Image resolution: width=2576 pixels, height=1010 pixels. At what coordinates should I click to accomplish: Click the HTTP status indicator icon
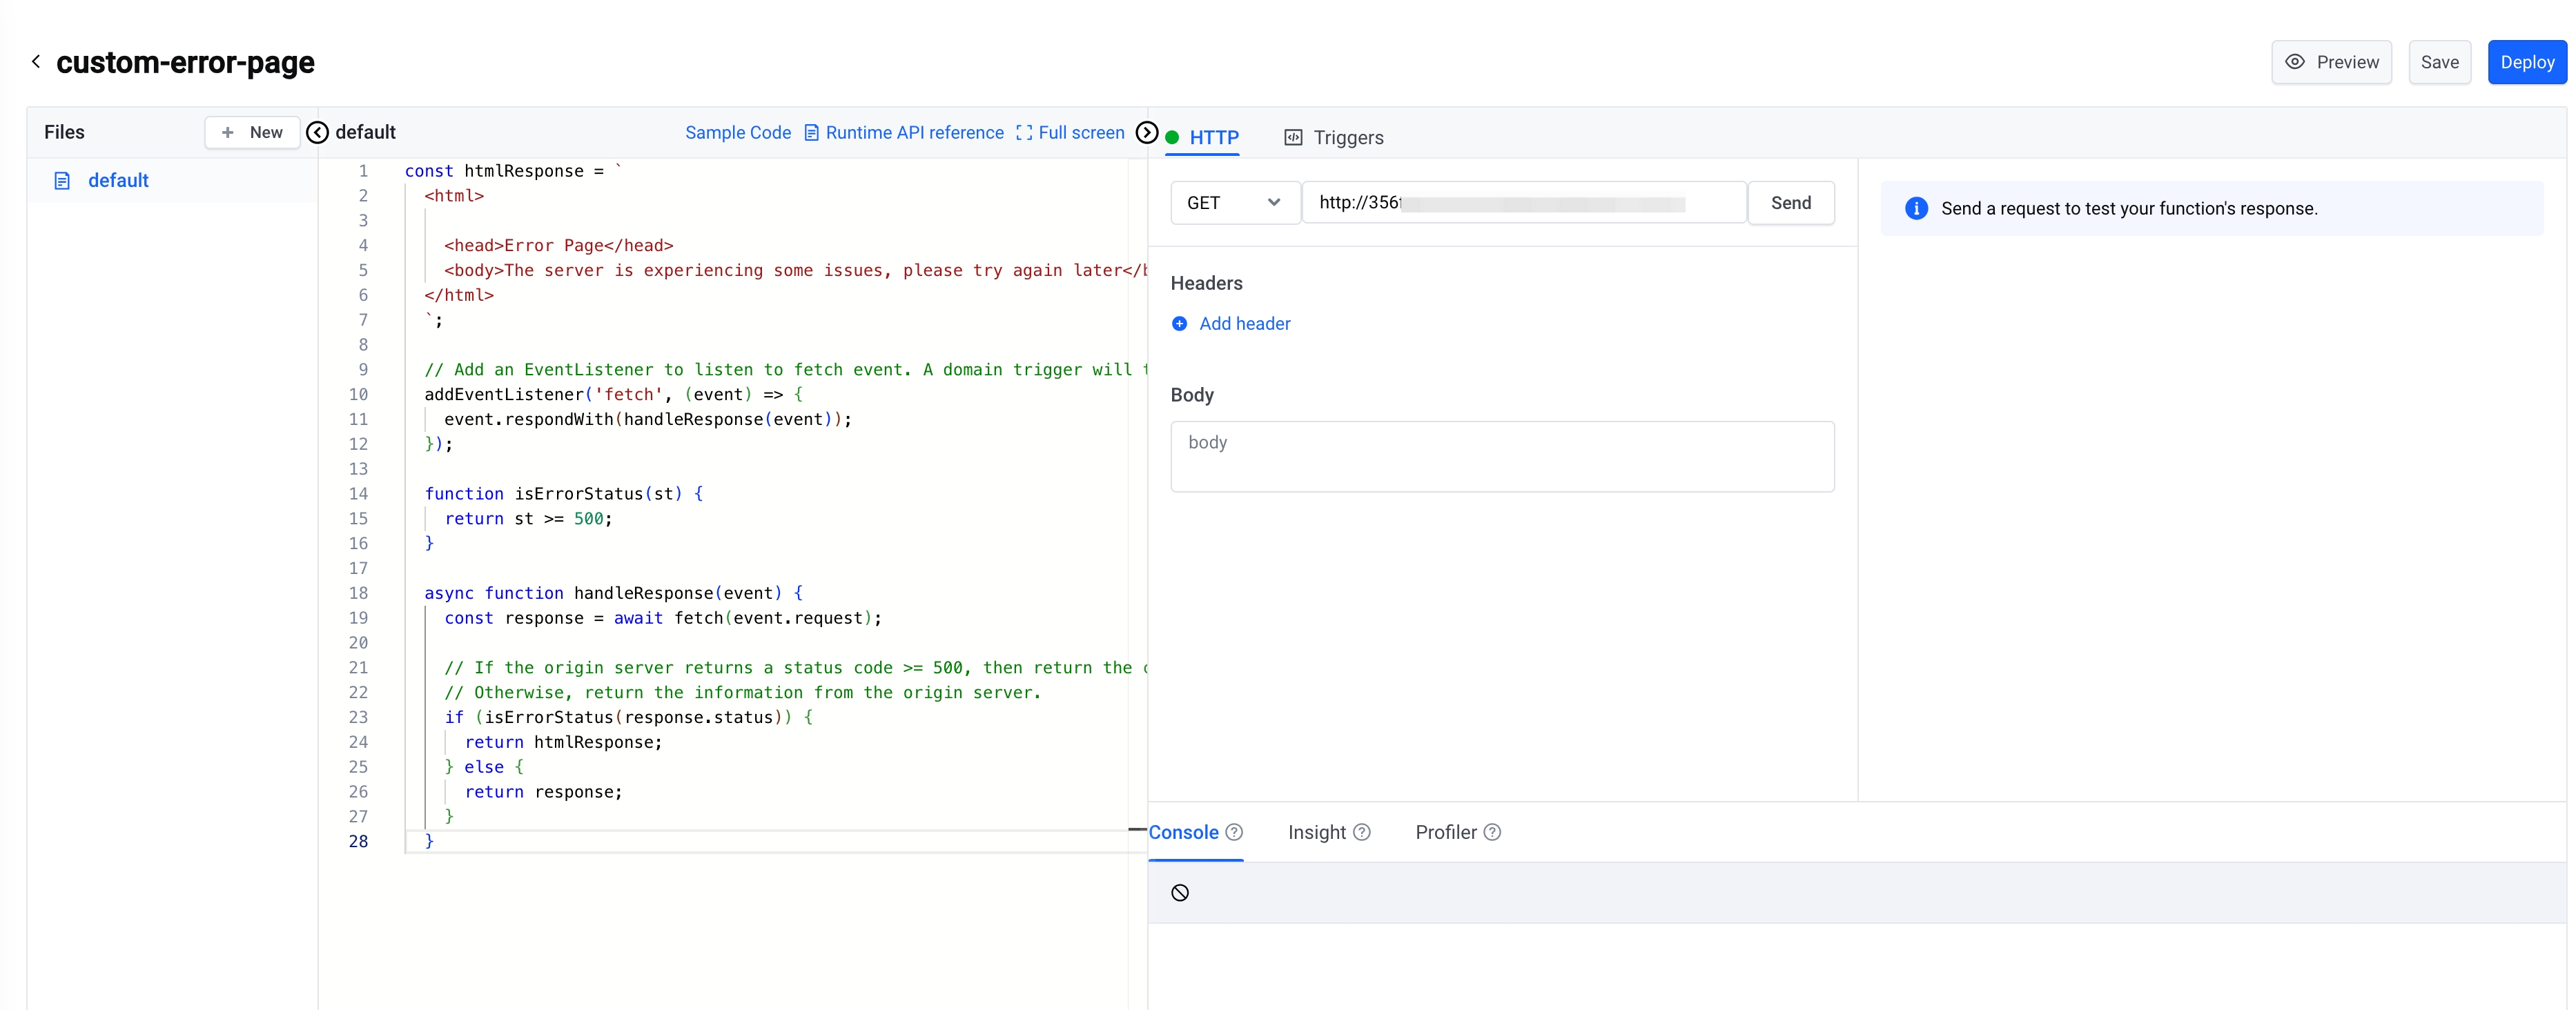(1175, 137)
